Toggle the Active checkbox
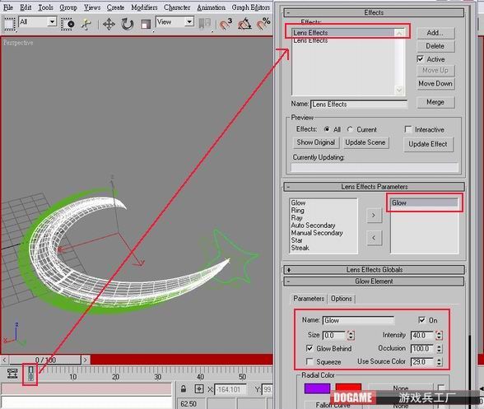Viewport: 484px width, 409px height. click(421, 59)
